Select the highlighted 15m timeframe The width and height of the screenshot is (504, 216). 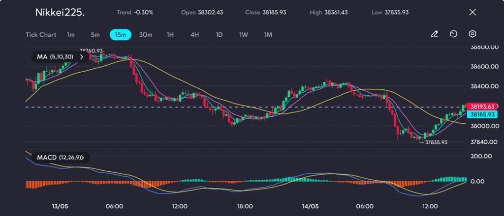point(120,35)
